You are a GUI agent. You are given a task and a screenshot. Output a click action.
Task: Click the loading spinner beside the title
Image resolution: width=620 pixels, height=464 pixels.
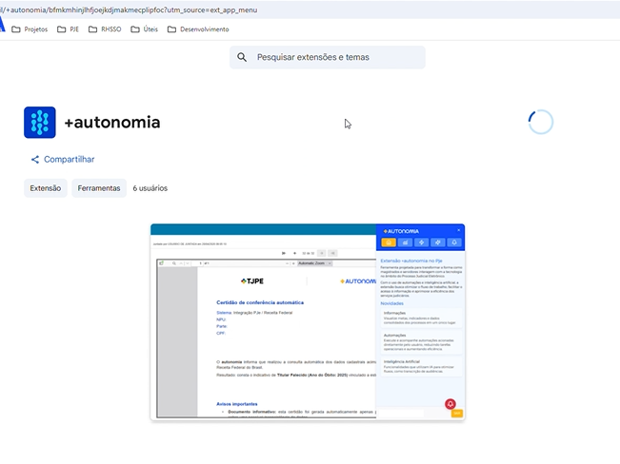coord(541,122)
